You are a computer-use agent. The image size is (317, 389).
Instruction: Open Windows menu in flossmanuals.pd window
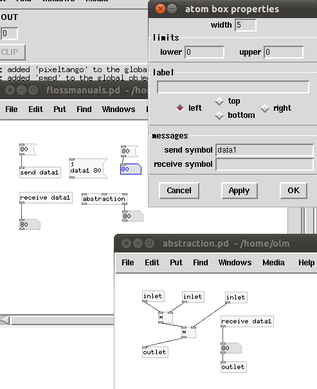tap(118, 109)
